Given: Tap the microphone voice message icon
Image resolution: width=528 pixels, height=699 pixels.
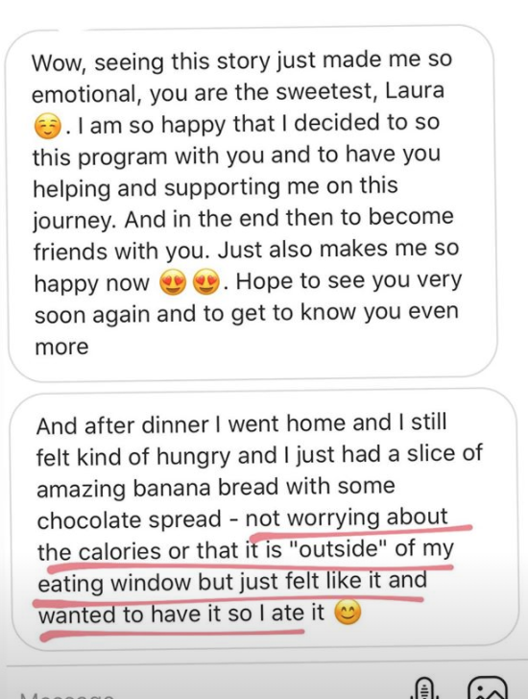Looking at the screenshot, I should click(x=423, y=688).
